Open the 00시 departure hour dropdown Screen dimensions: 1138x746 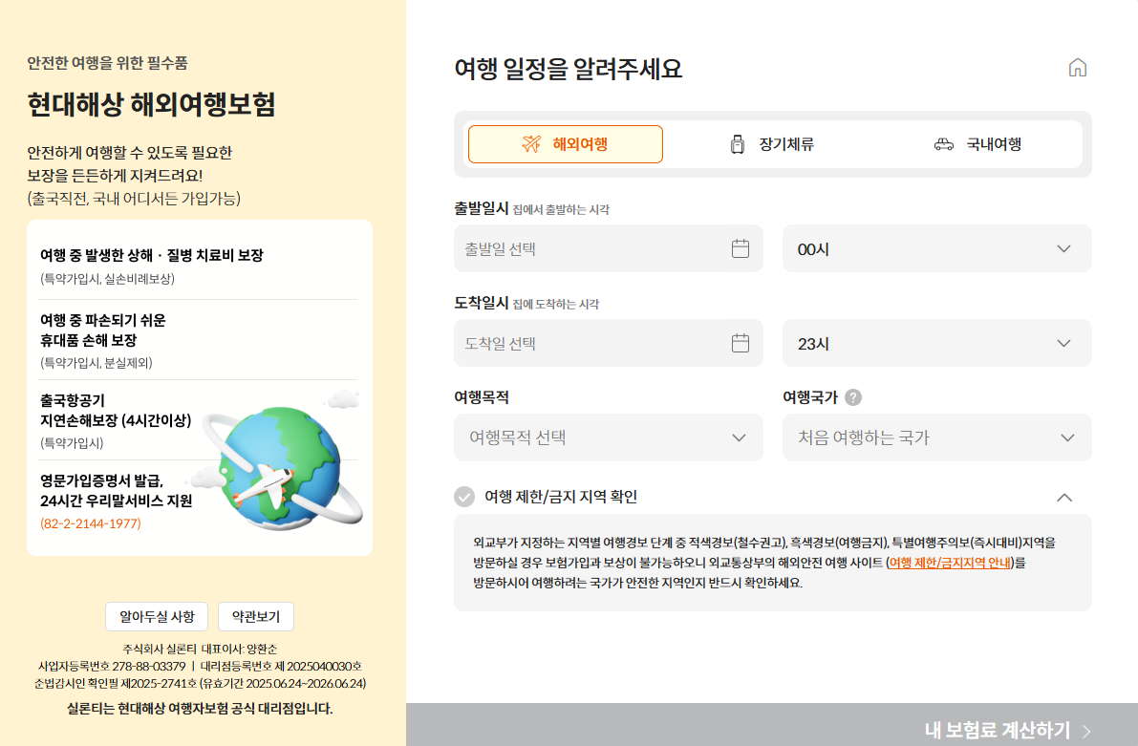[x=937, y=248]
